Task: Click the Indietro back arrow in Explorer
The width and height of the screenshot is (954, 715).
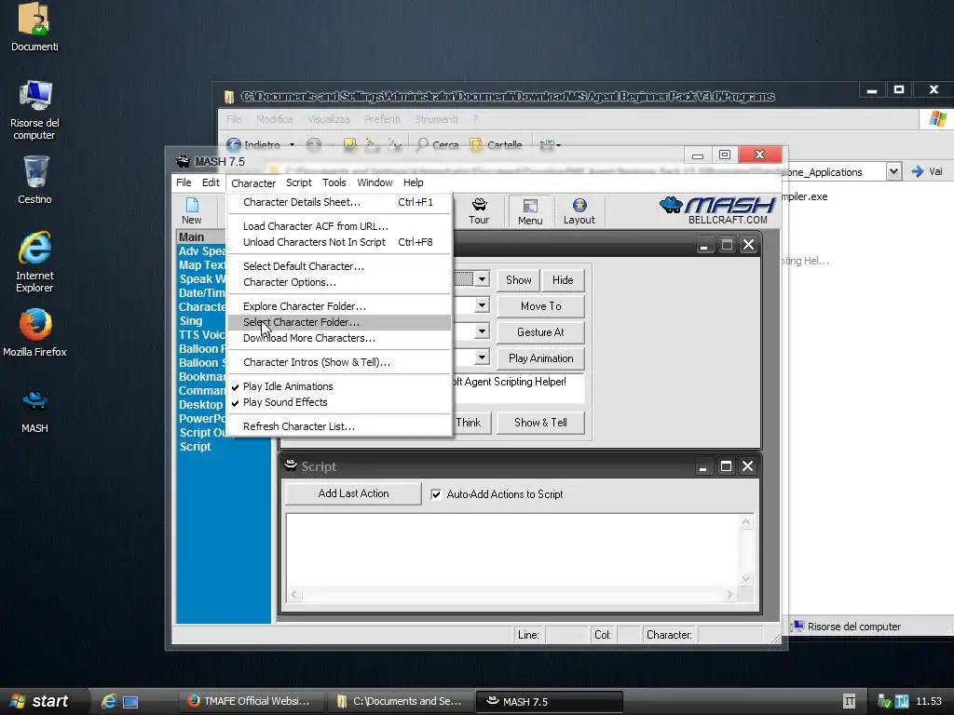Action: tap(234, 144)
